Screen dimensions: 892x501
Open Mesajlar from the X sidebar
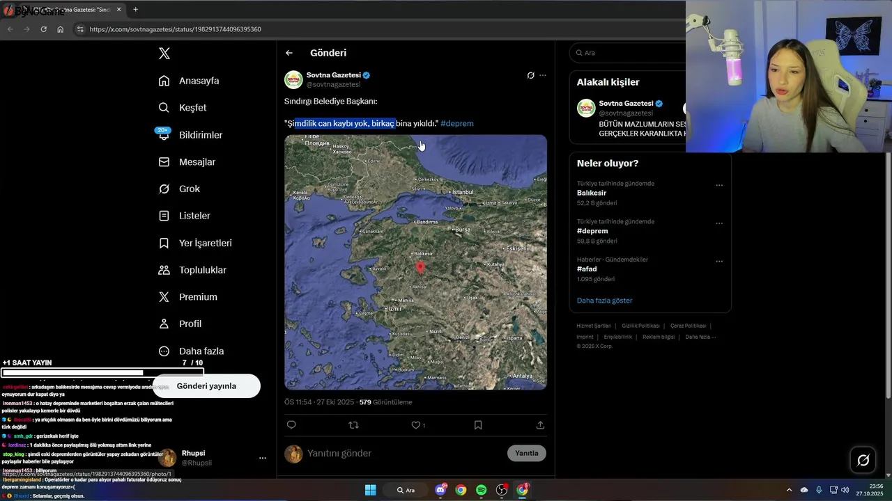point(187,162)
